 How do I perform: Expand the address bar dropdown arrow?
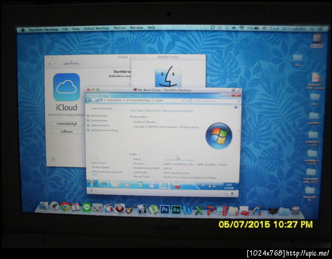tap(183, 101)
